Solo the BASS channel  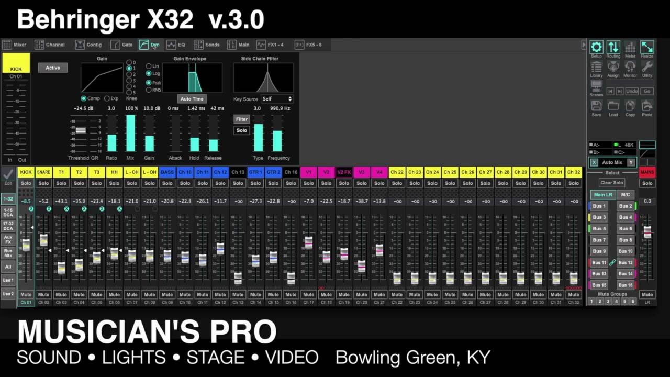tap(167, 183)
